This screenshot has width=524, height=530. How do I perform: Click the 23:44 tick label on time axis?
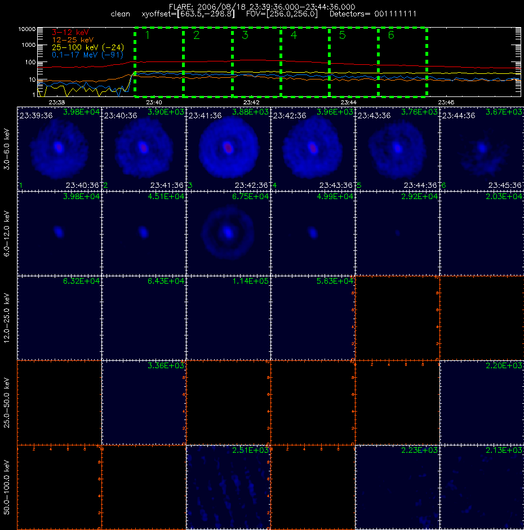click(x=349, y=103)
